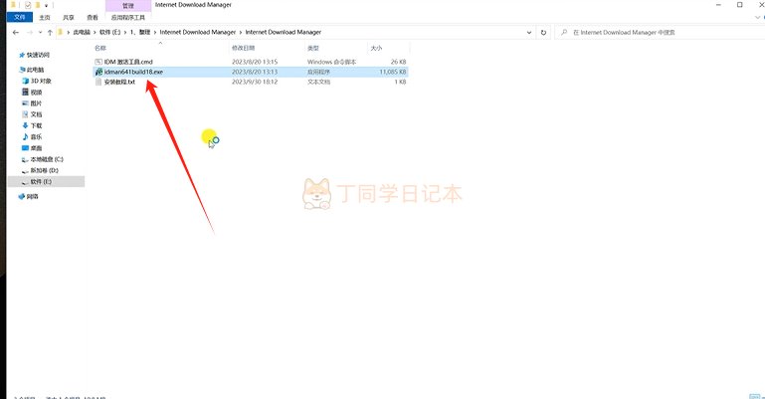The width and height of the screenshot is (765, 399).
Task: Click the Back arrow in navigation bar
Action: tap(16, 32)
